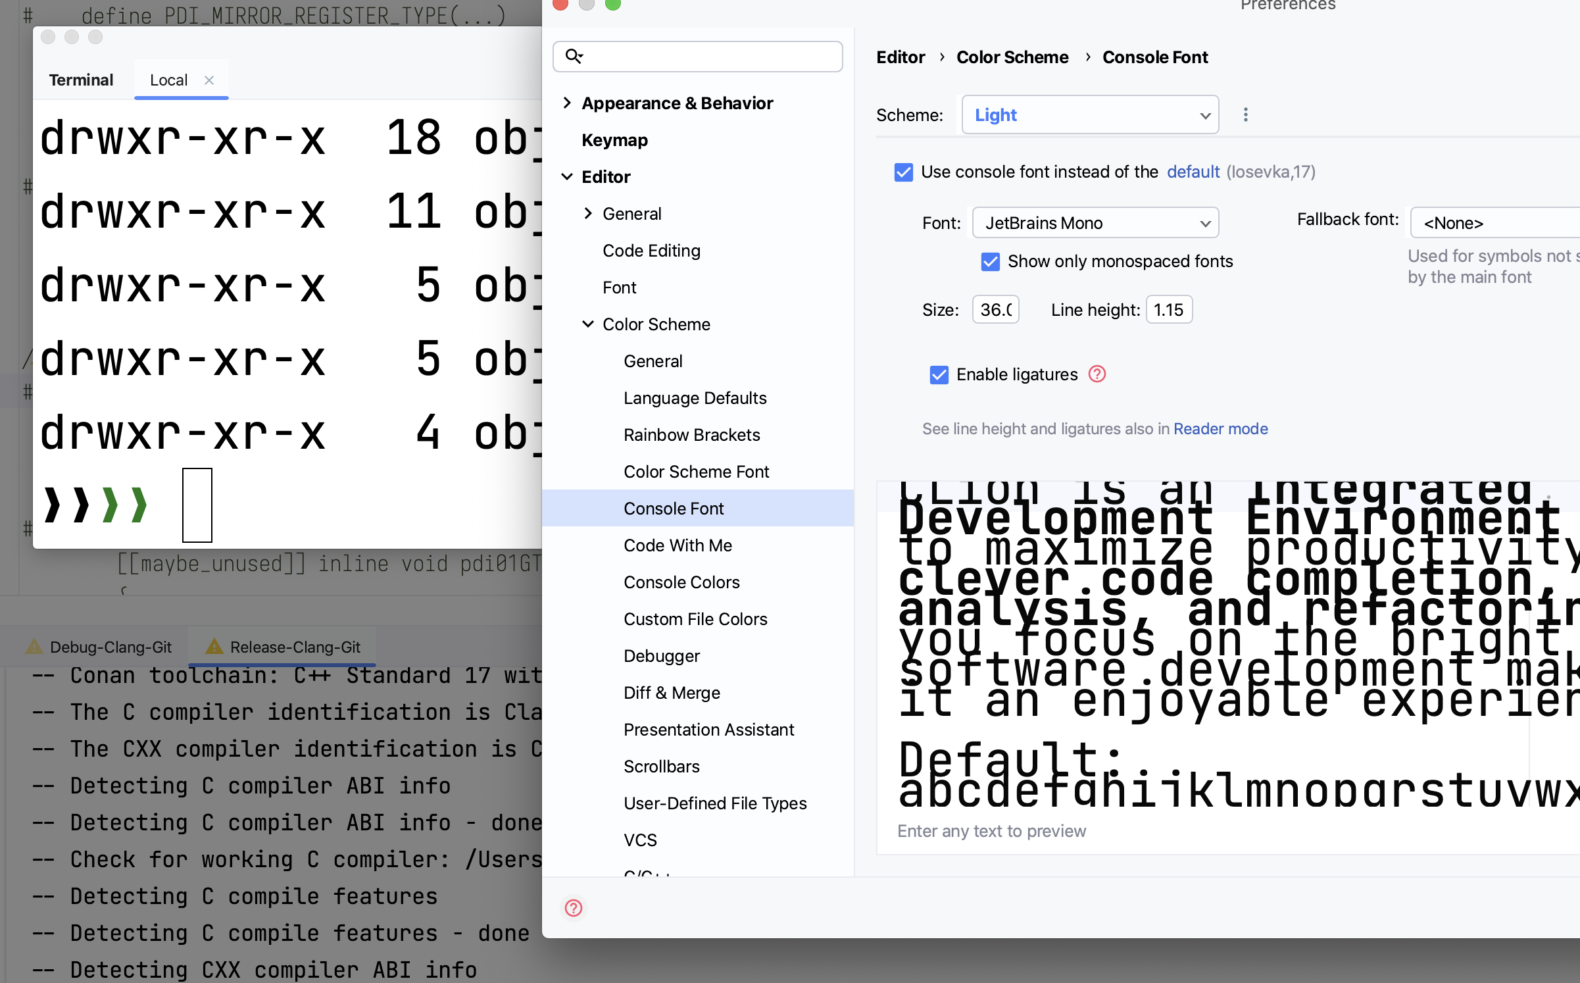Click the 'default' font link
Screen dimensions: 1580x983
[1193, 172]
